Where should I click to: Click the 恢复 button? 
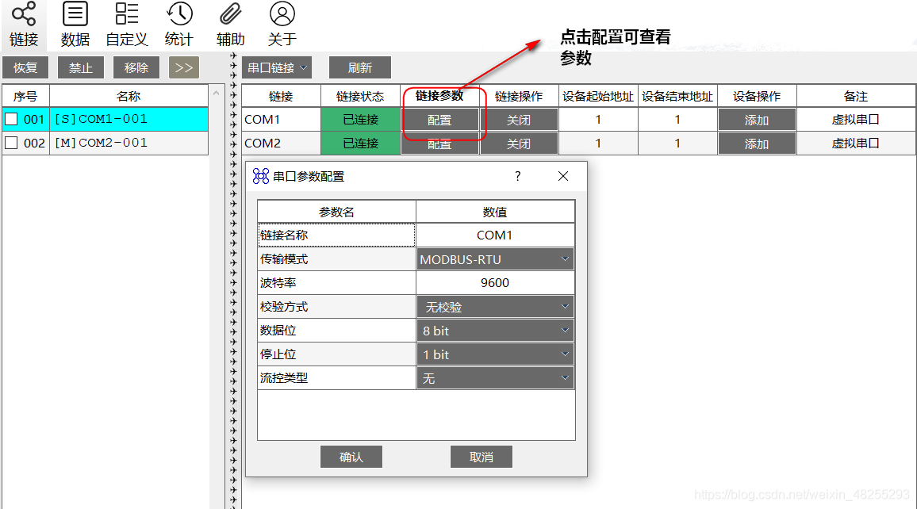pyautogui.click(x=25, y=68)
